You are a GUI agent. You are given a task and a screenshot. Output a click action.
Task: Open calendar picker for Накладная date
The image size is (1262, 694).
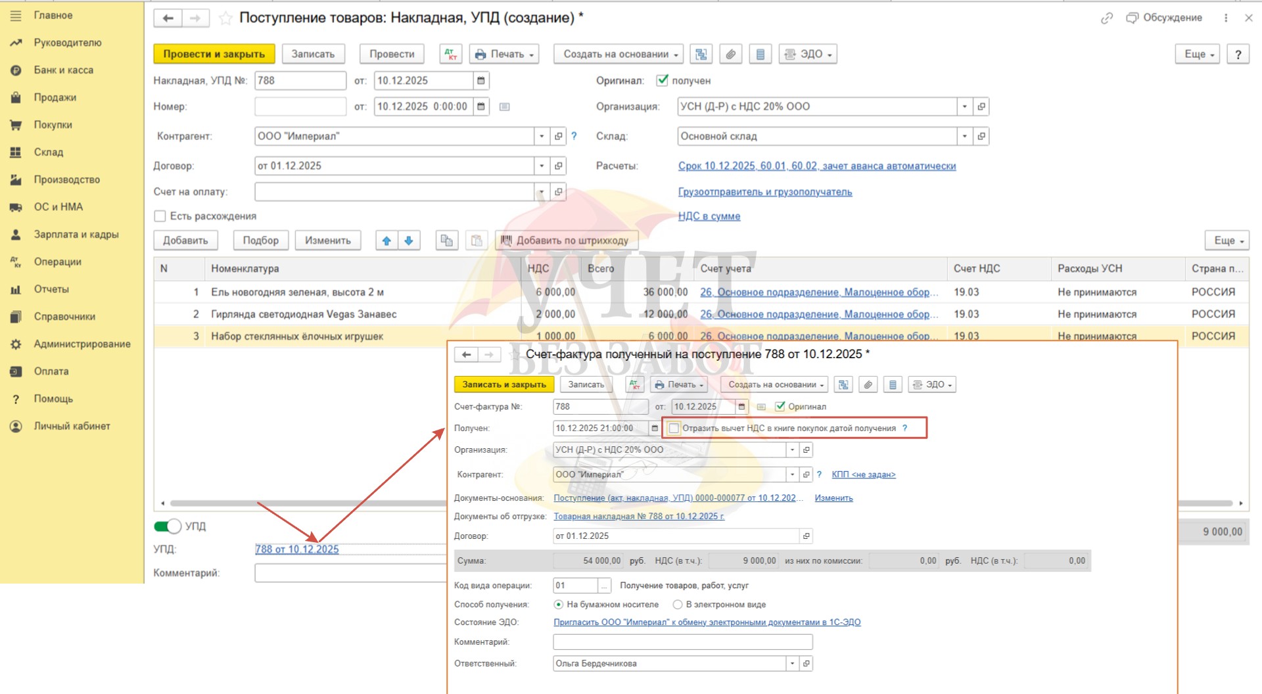pos(481,81)
